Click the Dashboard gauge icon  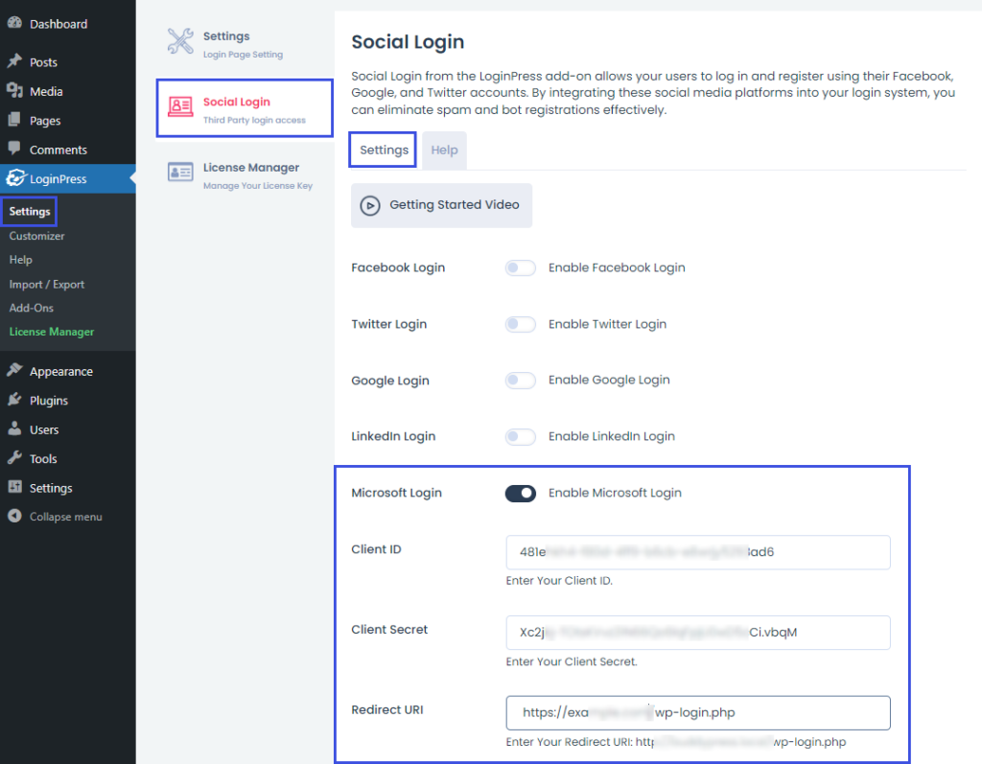click(x=15, y=23)
